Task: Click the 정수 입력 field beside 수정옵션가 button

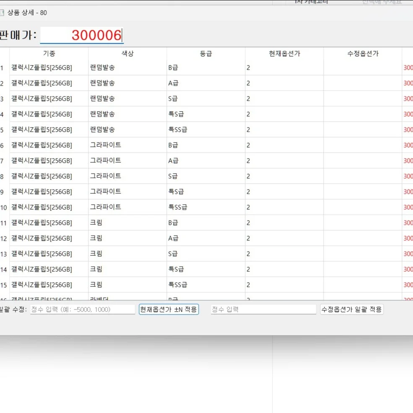Action: pos(263,309)
